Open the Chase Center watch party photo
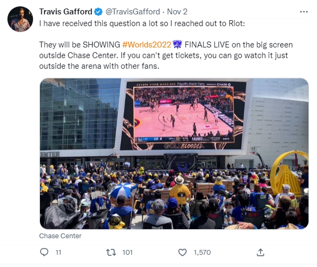317x267 pixels. tap(174, 154)
